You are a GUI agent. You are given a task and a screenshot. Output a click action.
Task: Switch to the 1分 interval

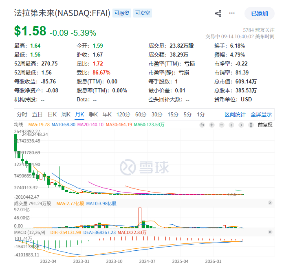[x=201, y=114]
